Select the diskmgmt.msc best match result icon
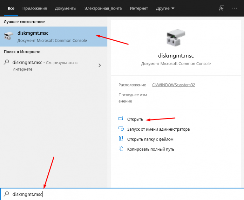 (9, 36)
